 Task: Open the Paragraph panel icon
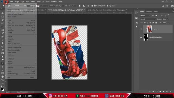(x=136, y=27)
